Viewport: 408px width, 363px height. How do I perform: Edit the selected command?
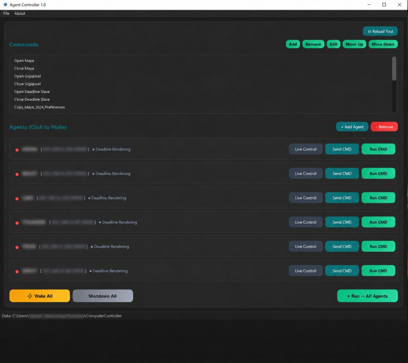(x=333, y=44)
